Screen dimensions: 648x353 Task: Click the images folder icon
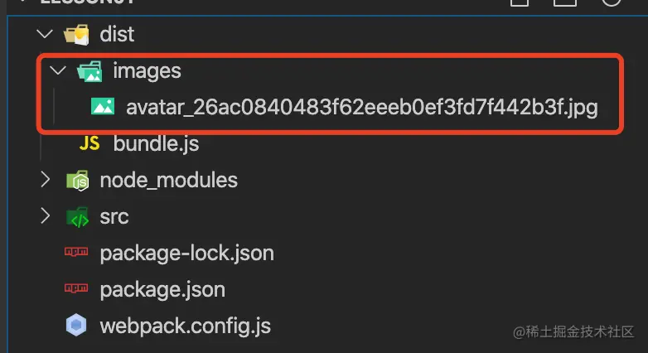click(x=89, y=71)
